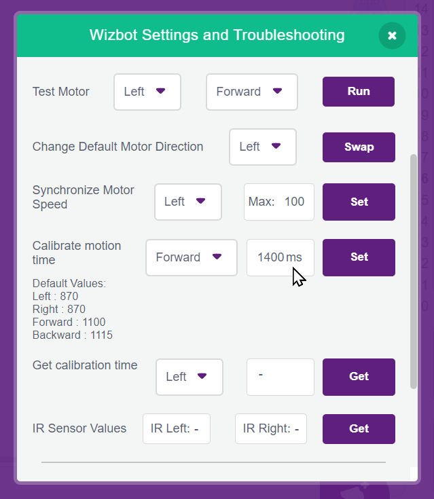This screenshot has height=499, width=434.
Task: Click the Max speed input field
Action: click(278, 202)
